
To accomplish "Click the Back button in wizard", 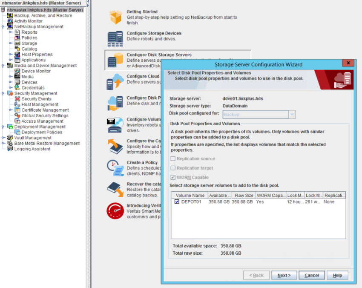I will [256, 275].
